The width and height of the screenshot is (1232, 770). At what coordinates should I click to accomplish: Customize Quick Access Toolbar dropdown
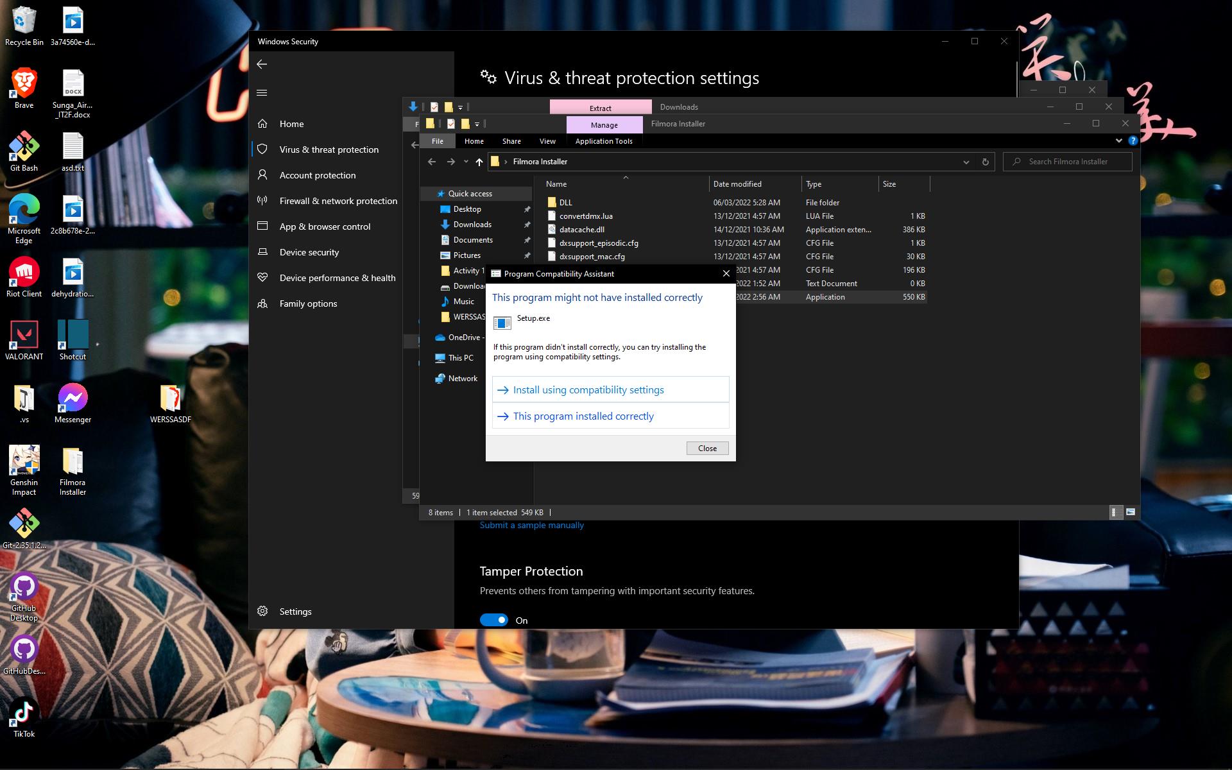(477, 124)
